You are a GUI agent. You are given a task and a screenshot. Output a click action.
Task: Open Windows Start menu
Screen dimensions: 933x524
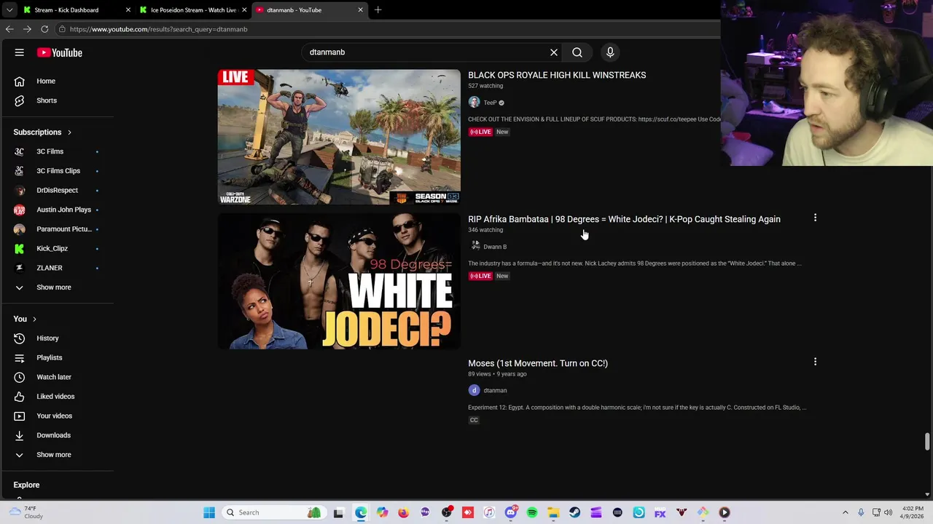209,512
